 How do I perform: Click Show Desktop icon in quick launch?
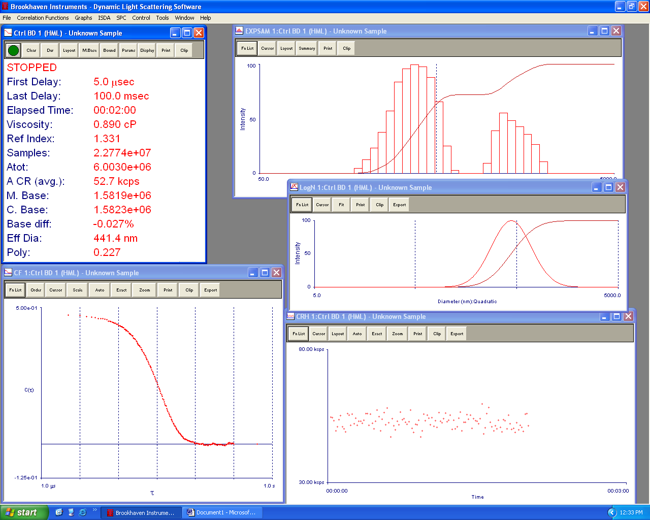[59, 512]
